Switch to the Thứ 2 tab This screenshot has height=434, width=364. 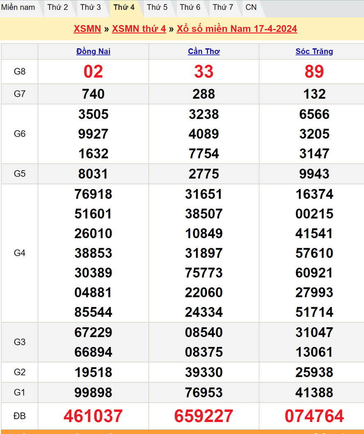pyautogui.click(x=57, y=7)
